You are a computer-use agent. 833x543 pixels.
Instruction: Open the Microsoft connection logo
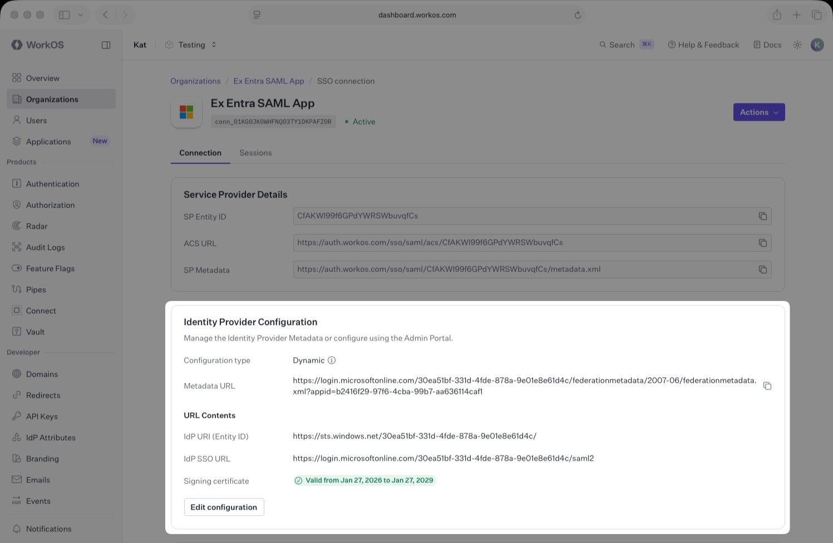click(186, 112)
